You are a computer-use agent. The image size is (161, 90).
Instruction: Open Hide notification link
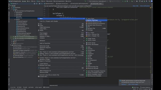145,6
